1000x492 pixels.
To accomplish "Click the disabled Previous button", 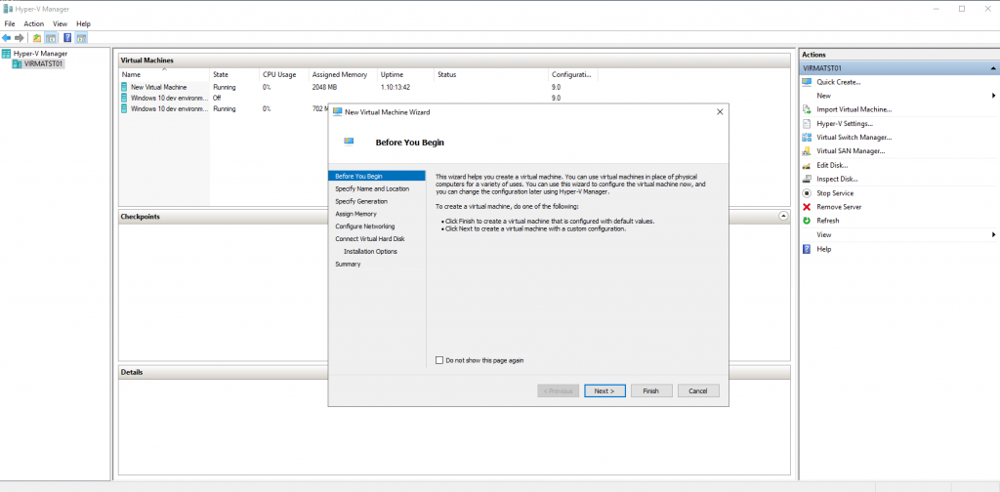I will [x=558, y=390].
